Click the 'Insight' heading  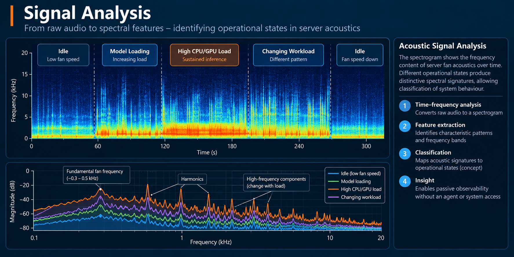(x=425, y=180)
